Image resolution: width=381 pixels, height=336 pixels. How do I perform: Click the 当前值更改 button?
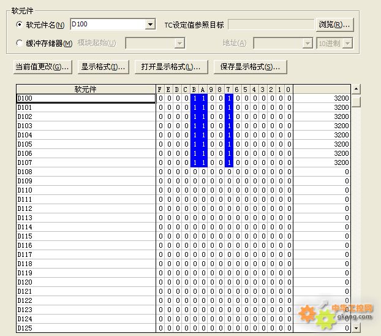[42, 66]
